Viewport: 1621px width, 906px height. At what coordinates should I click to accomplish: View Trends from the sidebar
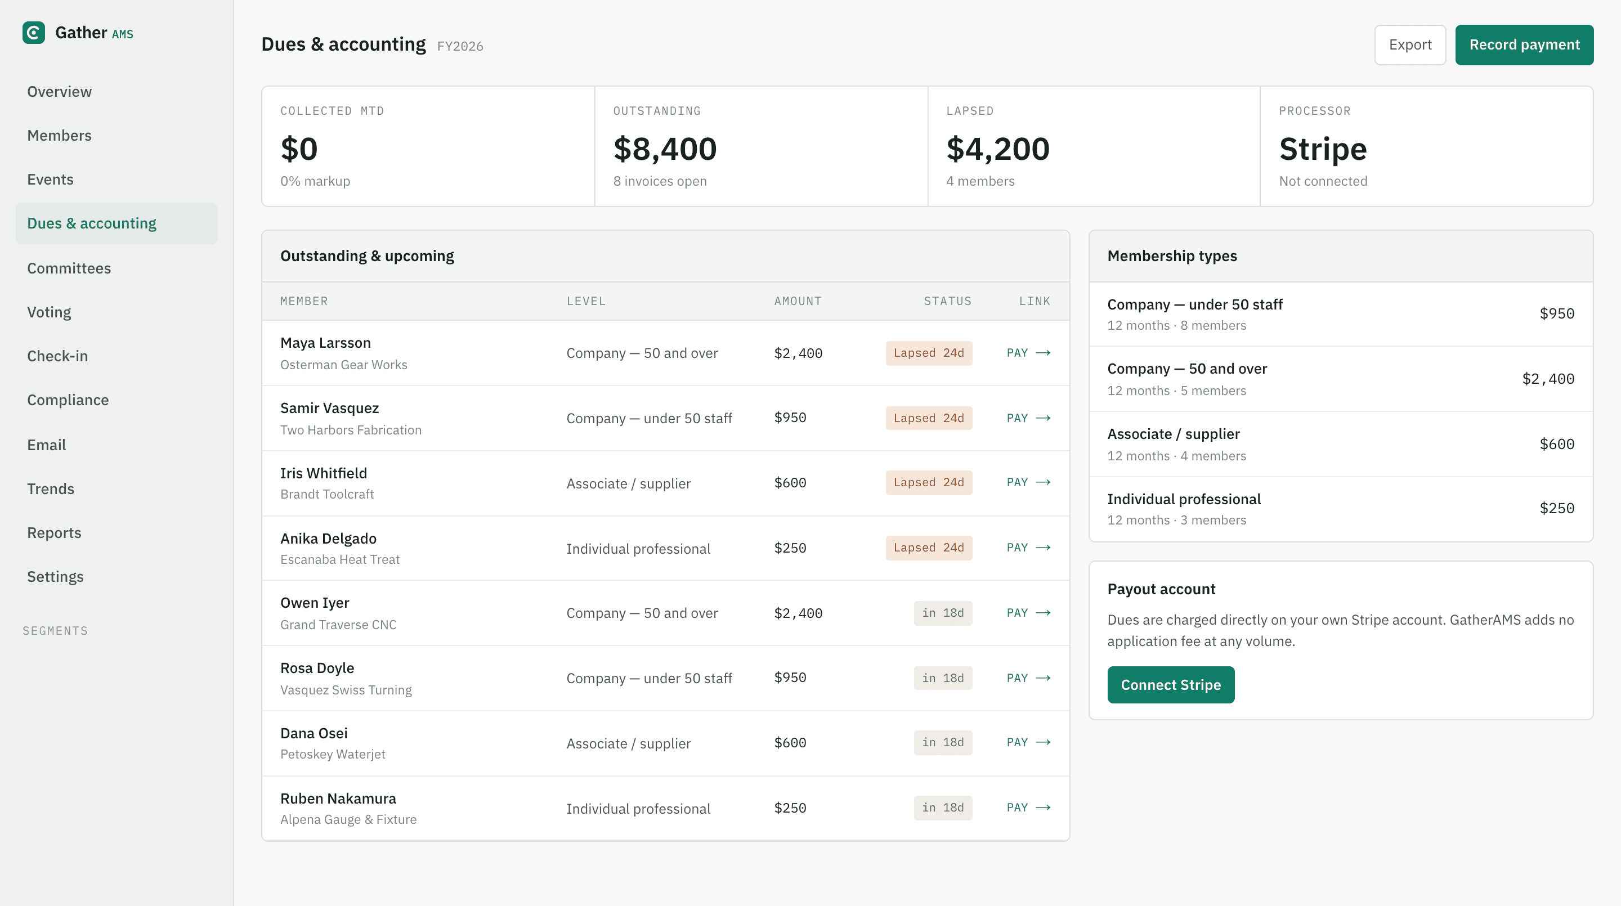[x=117, y=489]
